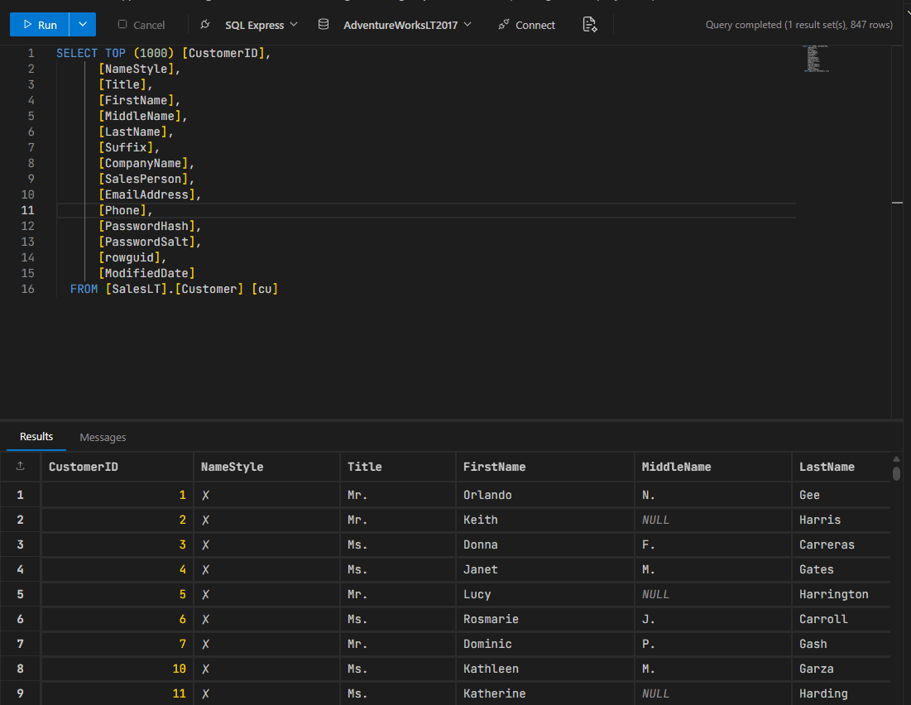Click the results grid vertical scrollbar thumb
Viewport: 911px width, 705px height.
point(896,473)
